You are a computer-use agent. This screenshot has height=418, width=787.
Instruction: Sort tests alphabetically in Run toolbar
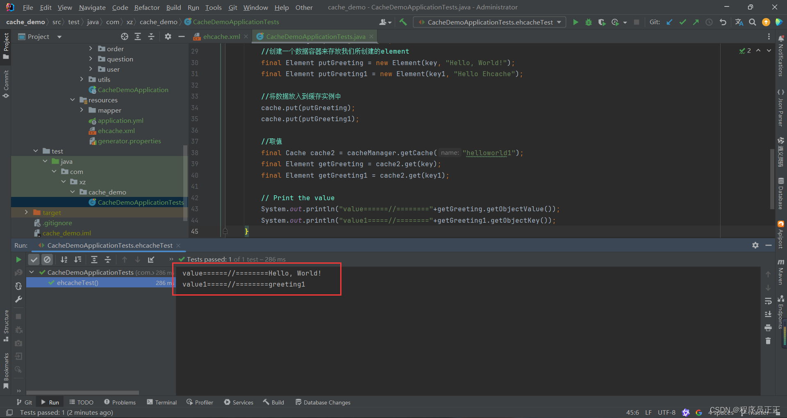pos(64,259)
